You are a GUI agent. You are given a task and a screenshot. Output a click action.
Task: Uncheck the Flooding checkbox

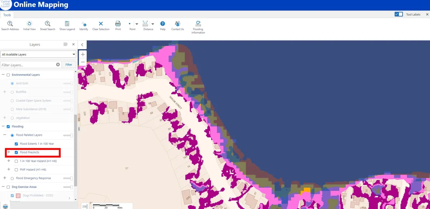coord(8,127)
